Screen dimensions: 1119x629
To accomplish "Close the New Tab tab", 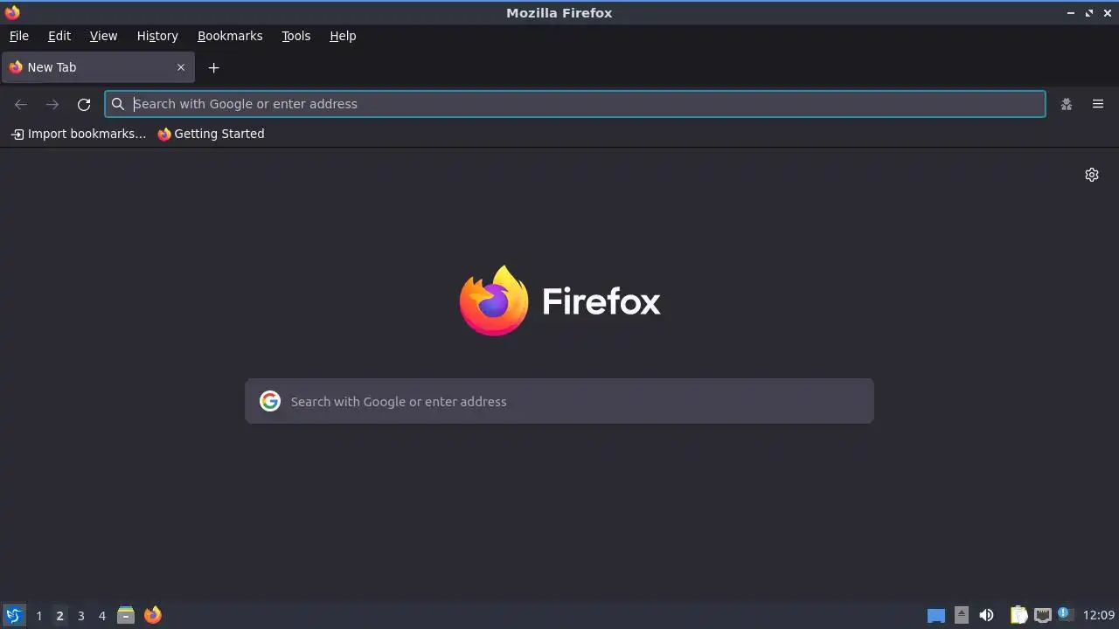I will [x=181, y=67].
